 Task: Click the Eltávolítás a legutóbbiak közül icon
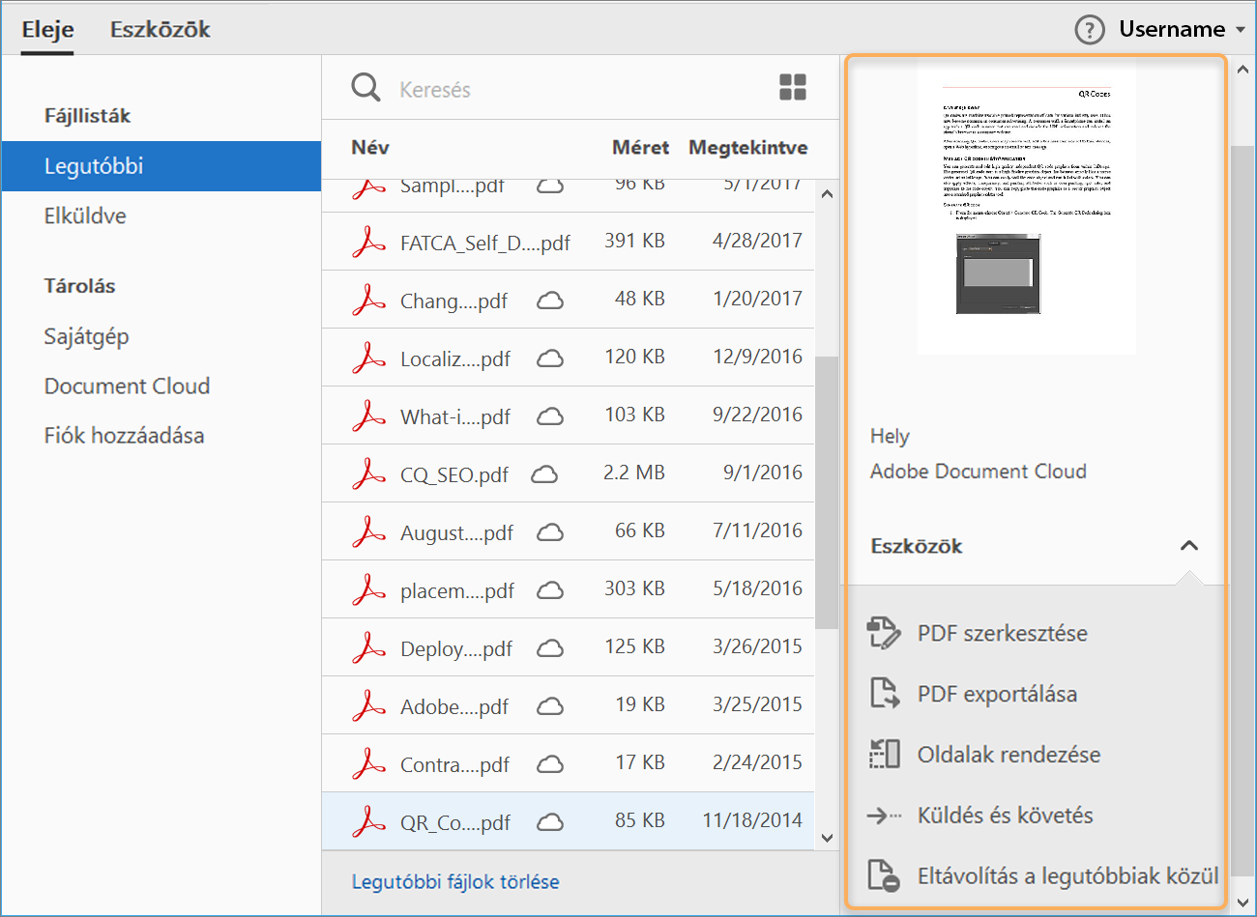point(884,875)
